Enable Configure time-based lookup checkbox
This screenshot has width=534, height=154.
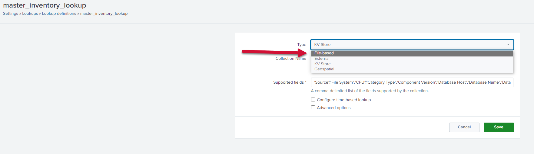(313, 100)
